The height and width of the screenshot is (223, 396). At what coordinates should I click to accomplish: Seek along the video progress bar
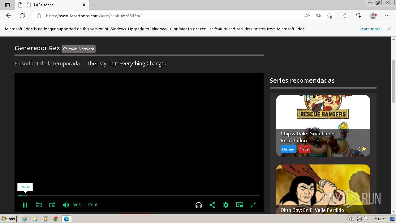tap(139, 196)
